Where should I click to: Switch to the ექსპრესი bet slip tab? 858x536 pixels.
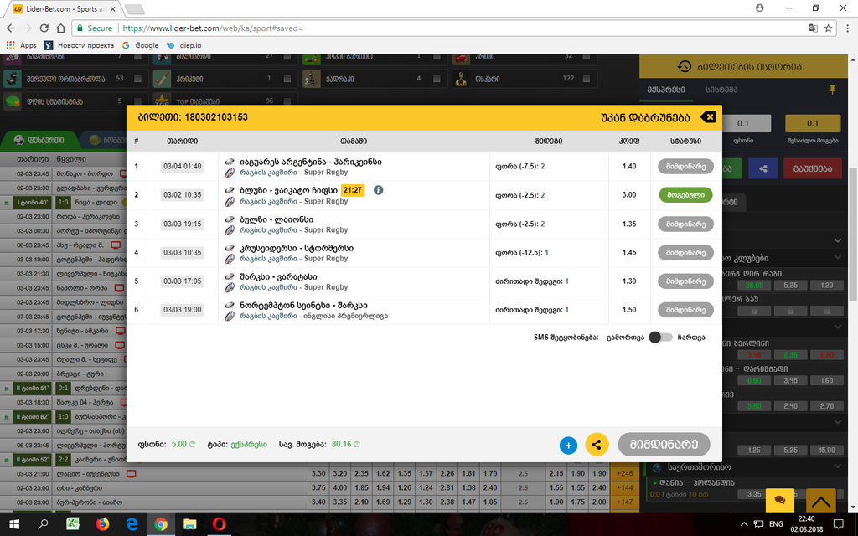point(666,90)
